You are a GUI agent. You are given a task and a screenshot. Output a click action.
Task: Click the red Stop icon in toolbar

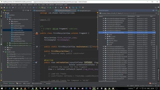pyautogui.click(x=66, y=7)
